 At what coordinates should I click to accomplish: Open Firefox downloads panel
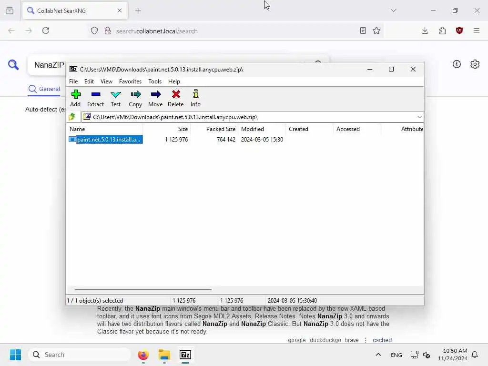[x=425, y=30]
